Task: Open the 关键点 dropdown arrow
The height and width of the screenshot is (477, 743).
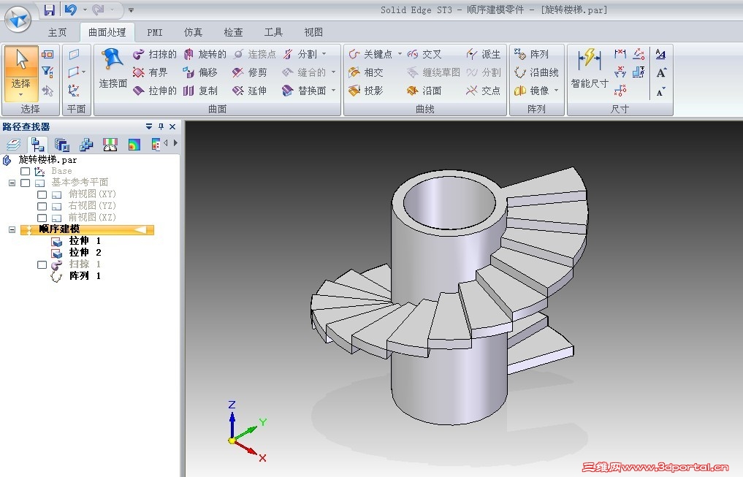Action: [x=400, y=54]
